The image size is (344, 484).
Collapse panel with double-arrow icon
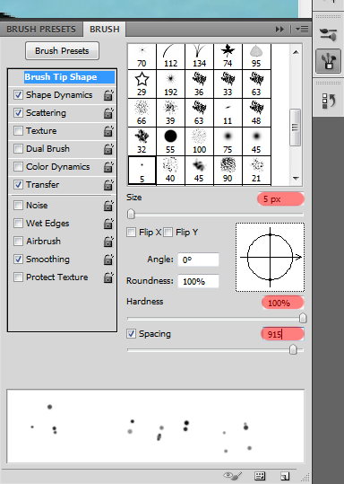(279, 30)
